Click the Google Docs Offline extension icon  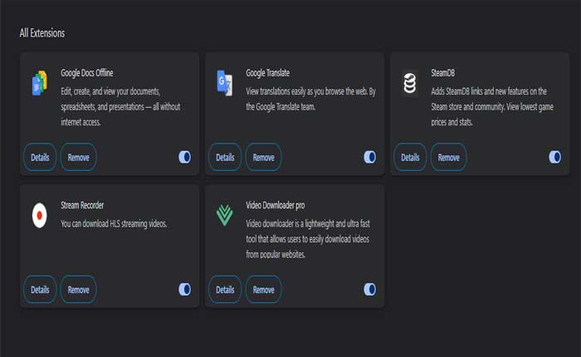tap(40, 83)
